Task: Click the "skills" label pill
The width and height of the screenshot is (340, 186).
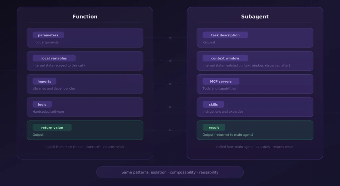Action: click(213, 104)
